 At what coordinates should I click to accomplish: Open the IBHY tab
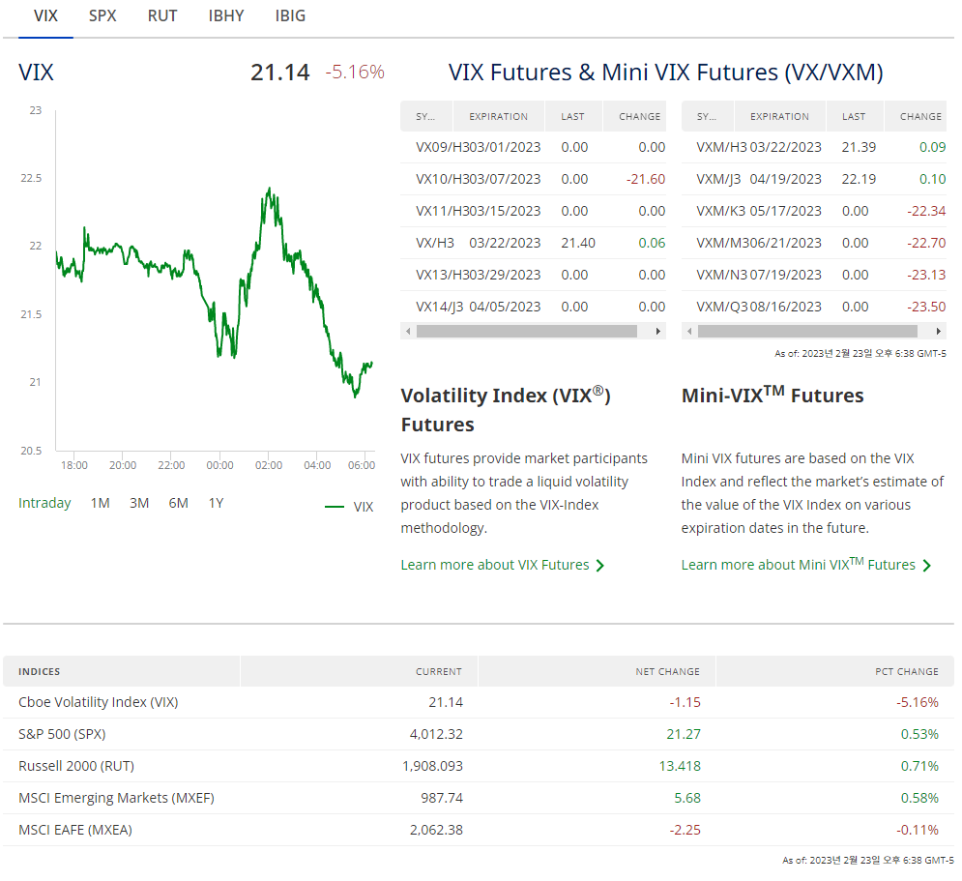click(226, 15)
